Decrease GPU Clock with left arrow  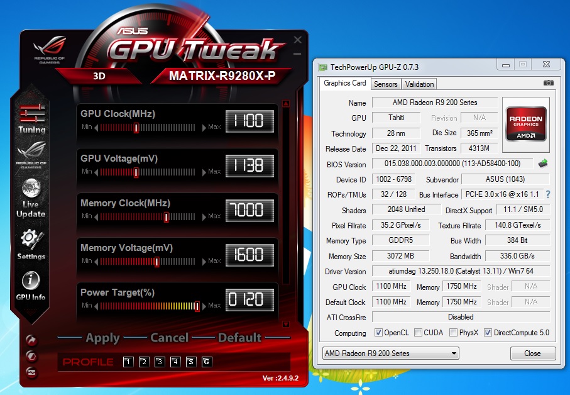96,128
